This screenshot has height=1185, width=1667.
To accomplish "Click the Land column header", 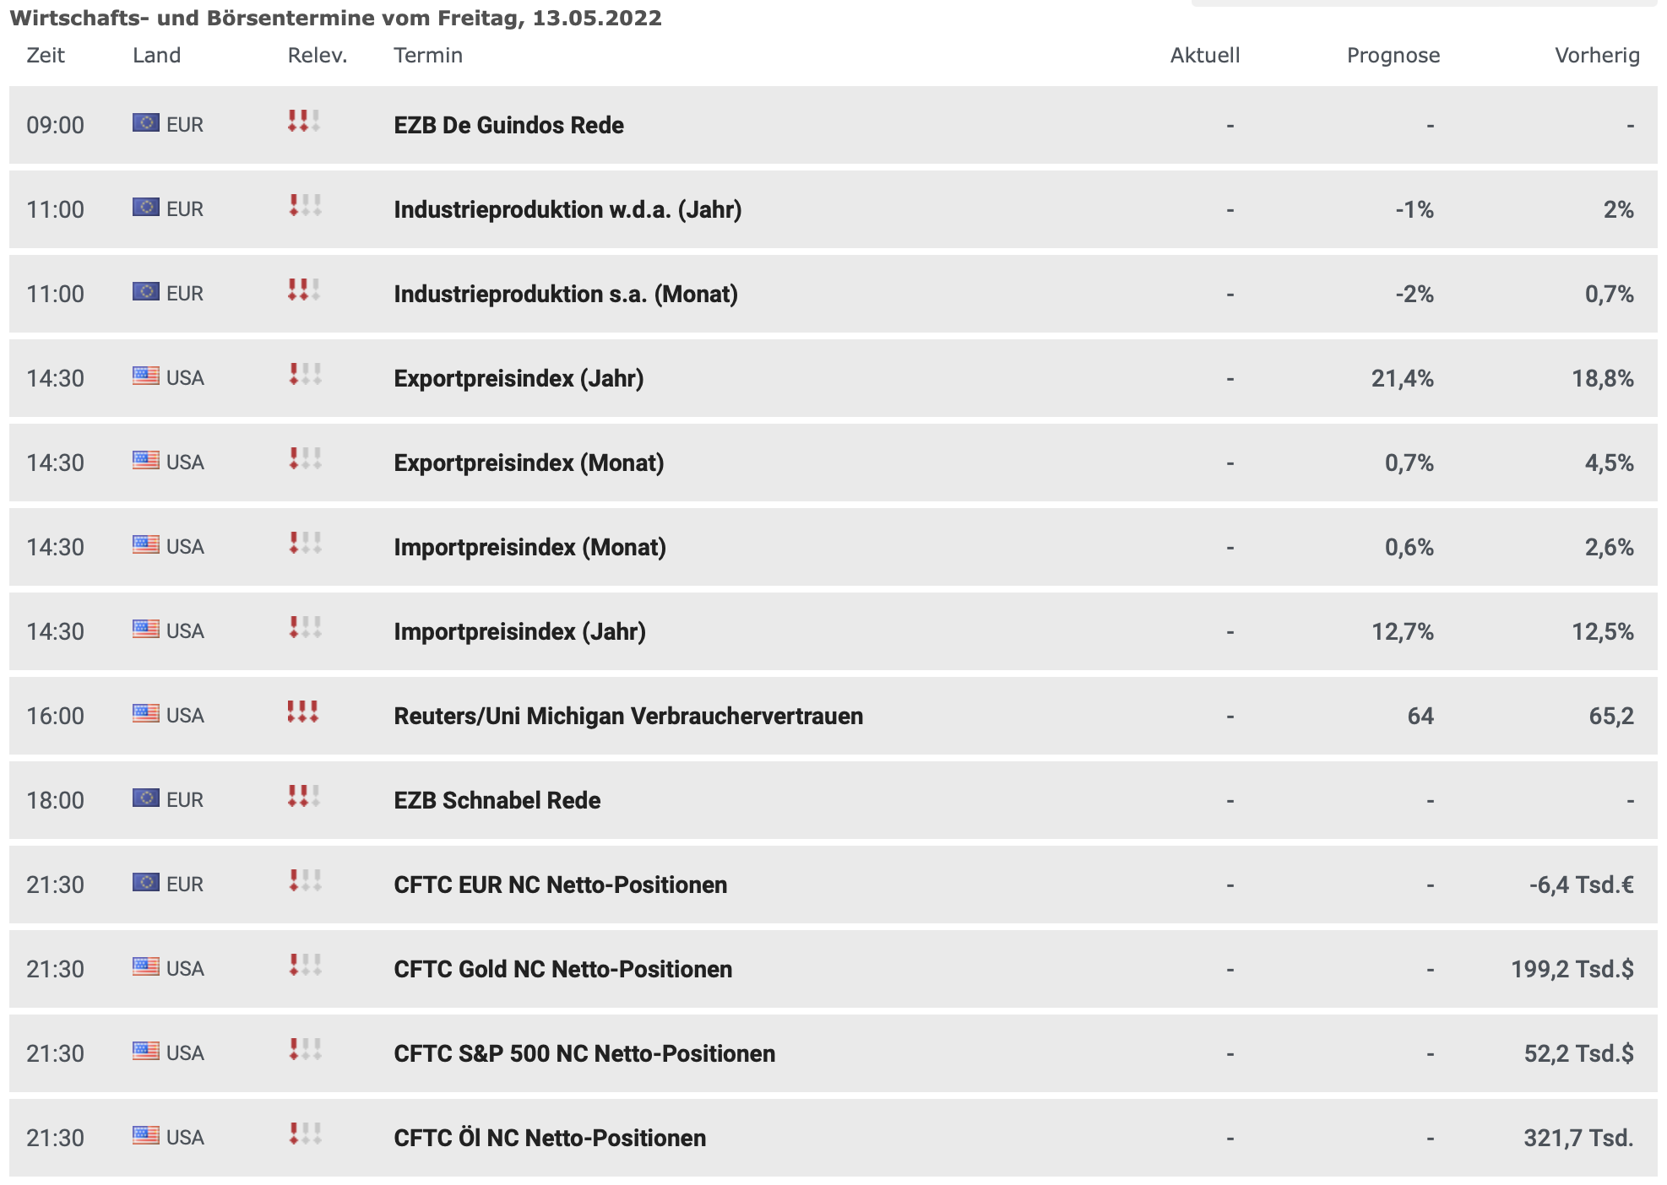I will (x=156, y=56).
